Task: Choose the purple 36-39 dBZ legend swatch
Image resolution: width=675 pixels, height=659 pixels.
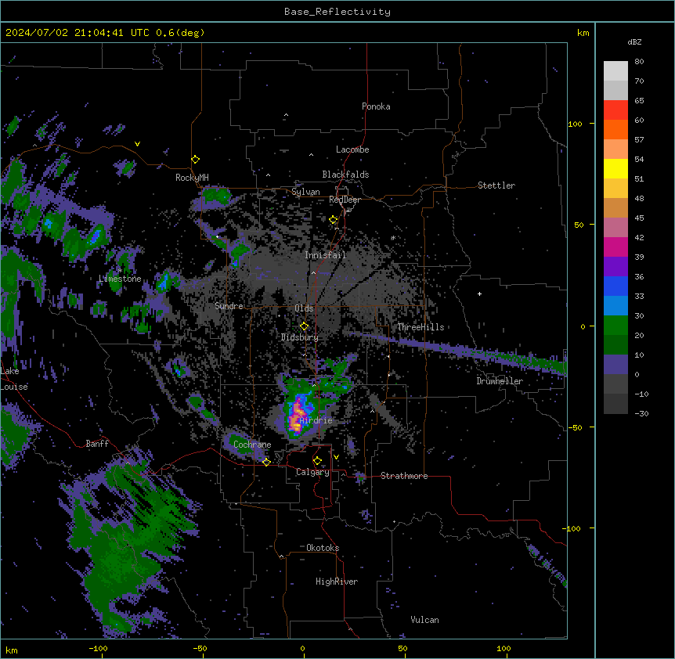Action: (615, 266)
